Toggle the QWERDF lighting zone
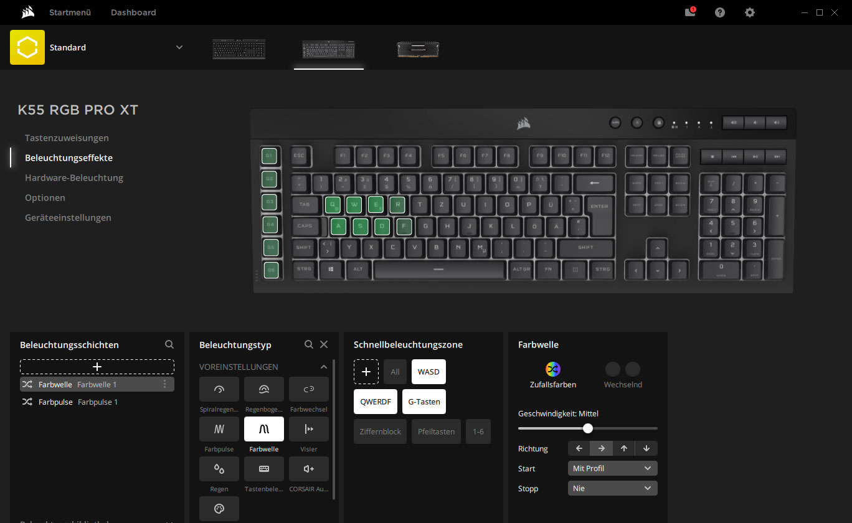This screenshot has width=852, height=523. click(376, 402)
